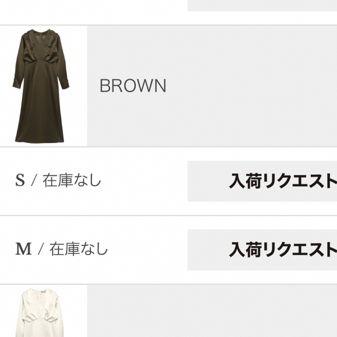Select the bold S size letter

coord(20,180)
